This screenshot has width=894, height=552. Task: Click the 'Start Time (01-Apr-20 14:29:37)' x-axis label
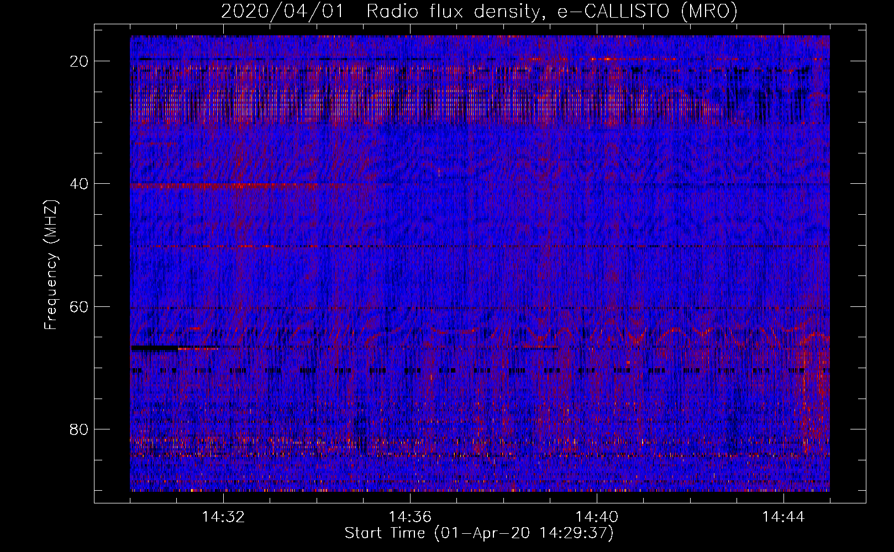pyautogui.click(x=479, y=533)
